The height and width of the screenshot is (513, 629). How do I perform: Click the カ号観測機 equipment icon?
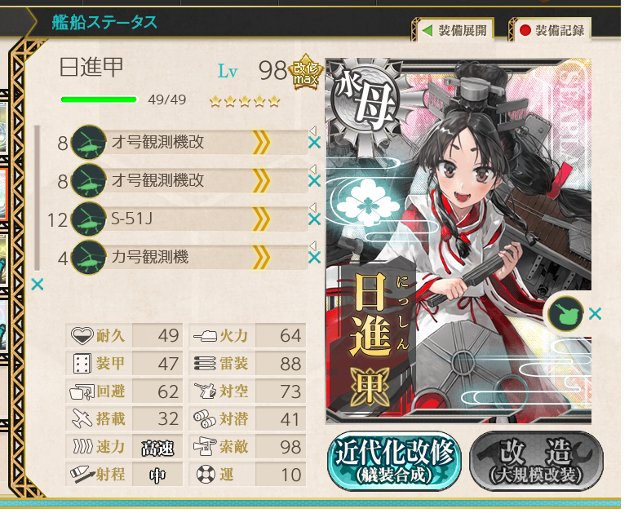click(x=89, y=258)
